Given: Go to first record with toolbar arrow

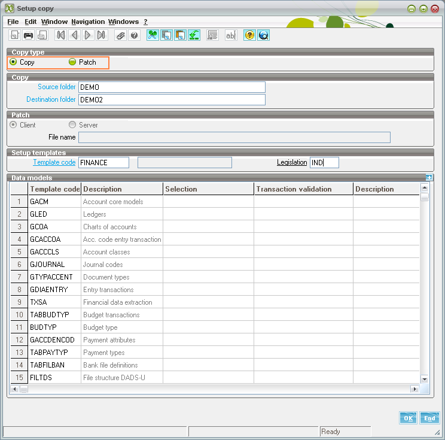Looking at the screenshot, I should coord(61,35).
